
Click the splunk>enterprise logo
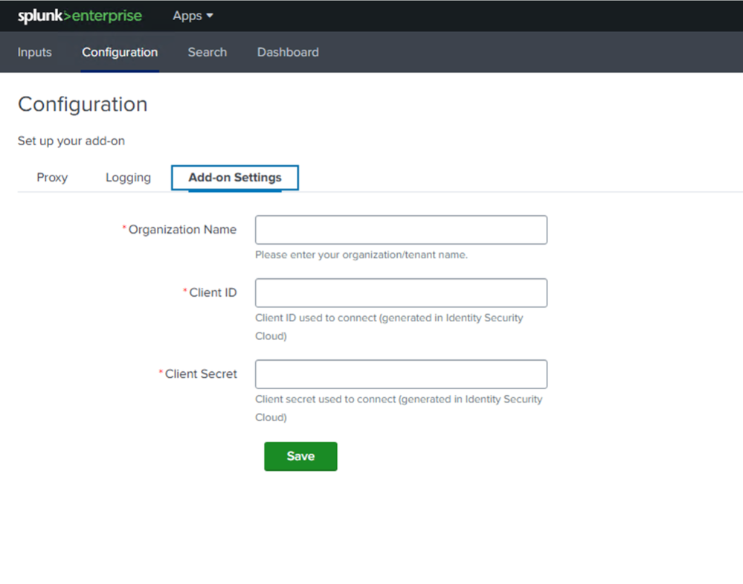pos(80,16)
